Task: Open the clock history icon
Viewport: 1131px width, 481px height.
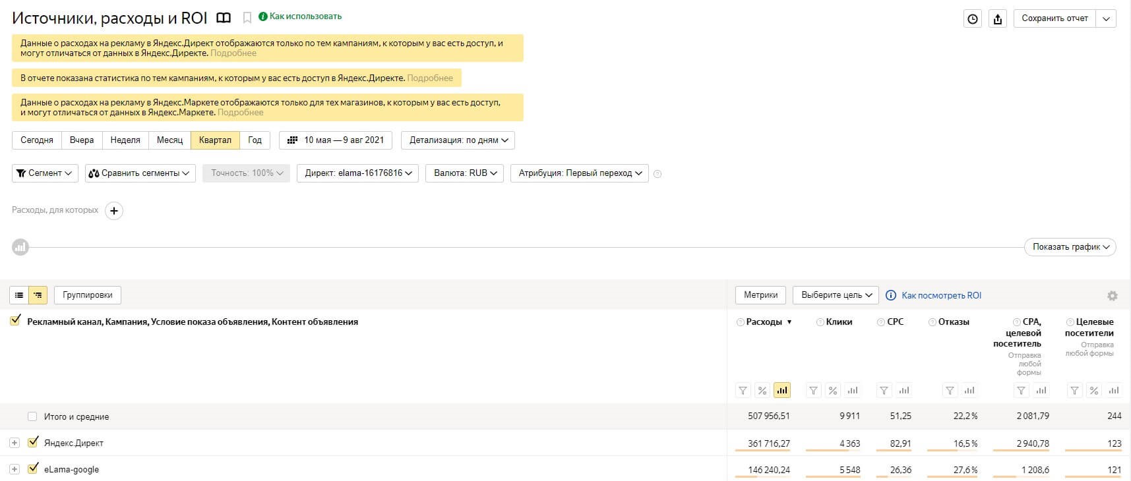Action: click(973, 19)
